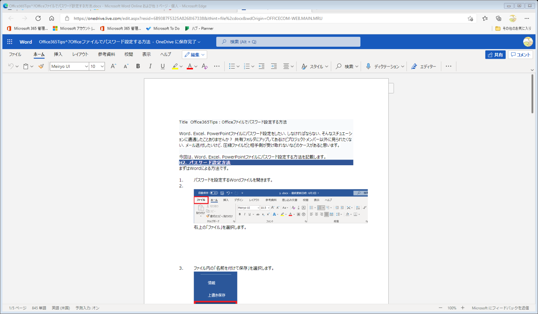
Task: Open the Favorites list icon in Edge
Action: pyautogui.click(x=485, y=18)
